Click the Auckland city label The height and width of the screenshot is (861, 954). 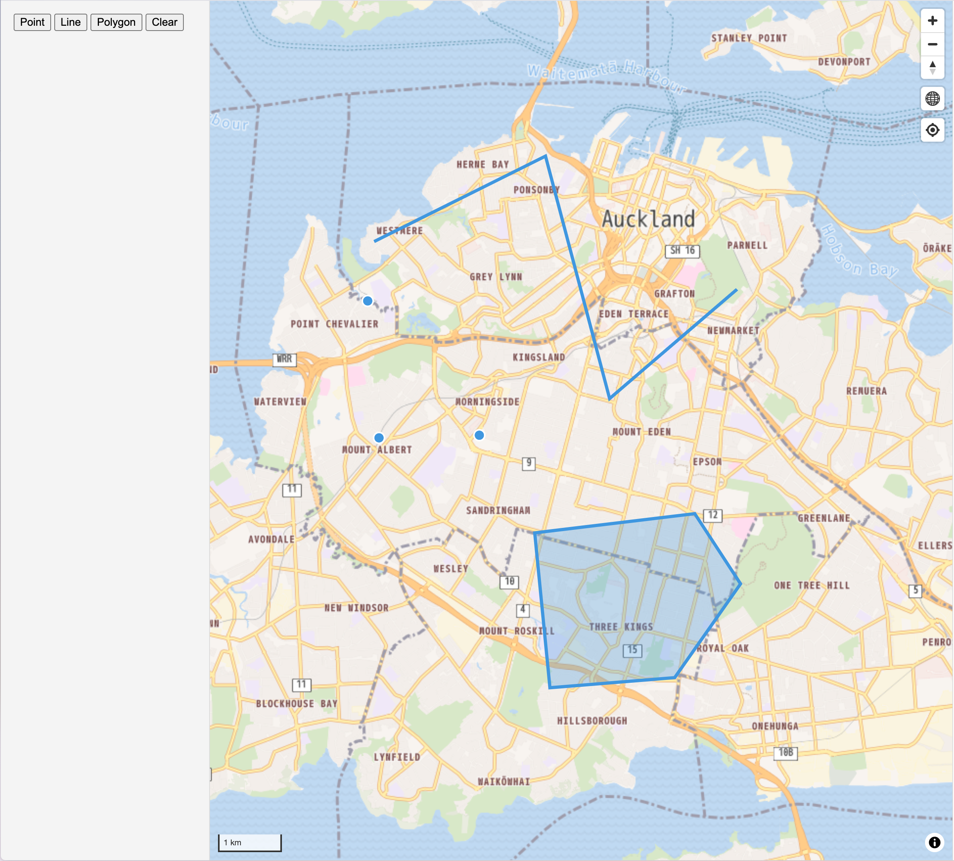[x=648, y=220]
